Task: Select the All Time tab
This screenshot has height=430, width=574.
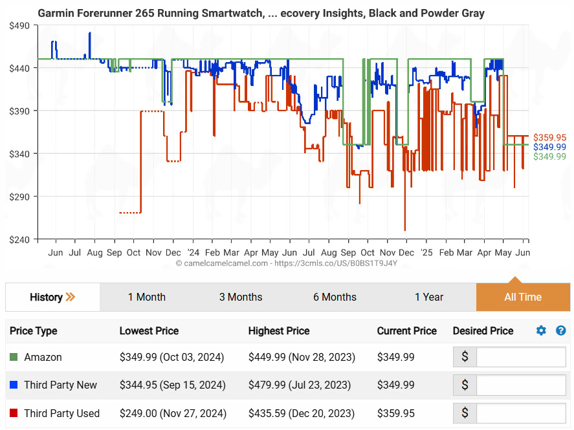Action: pos(523,297)
